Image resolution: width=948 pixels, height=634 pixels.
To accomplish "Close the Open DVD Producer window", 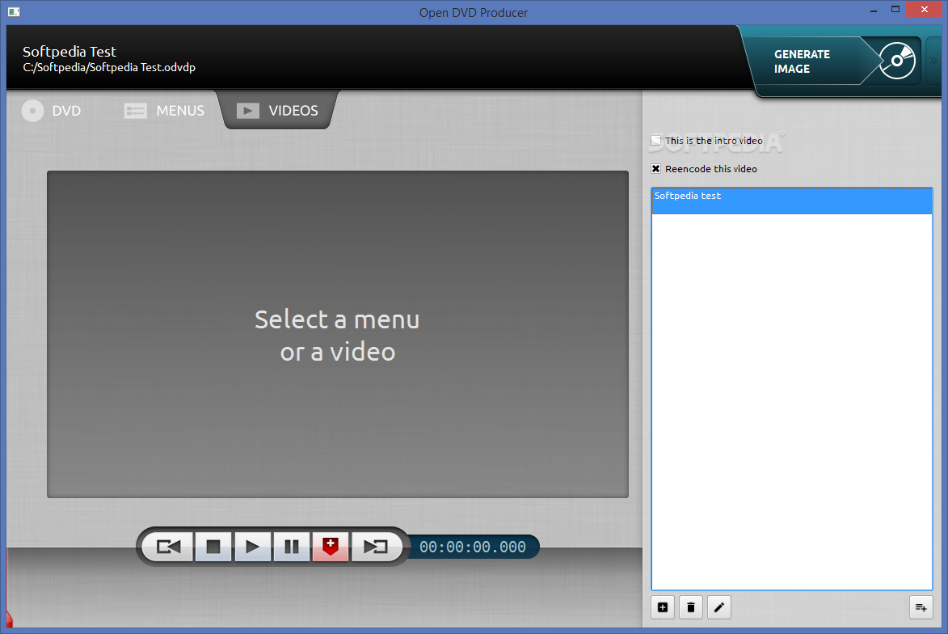I will tap(925, 10).
